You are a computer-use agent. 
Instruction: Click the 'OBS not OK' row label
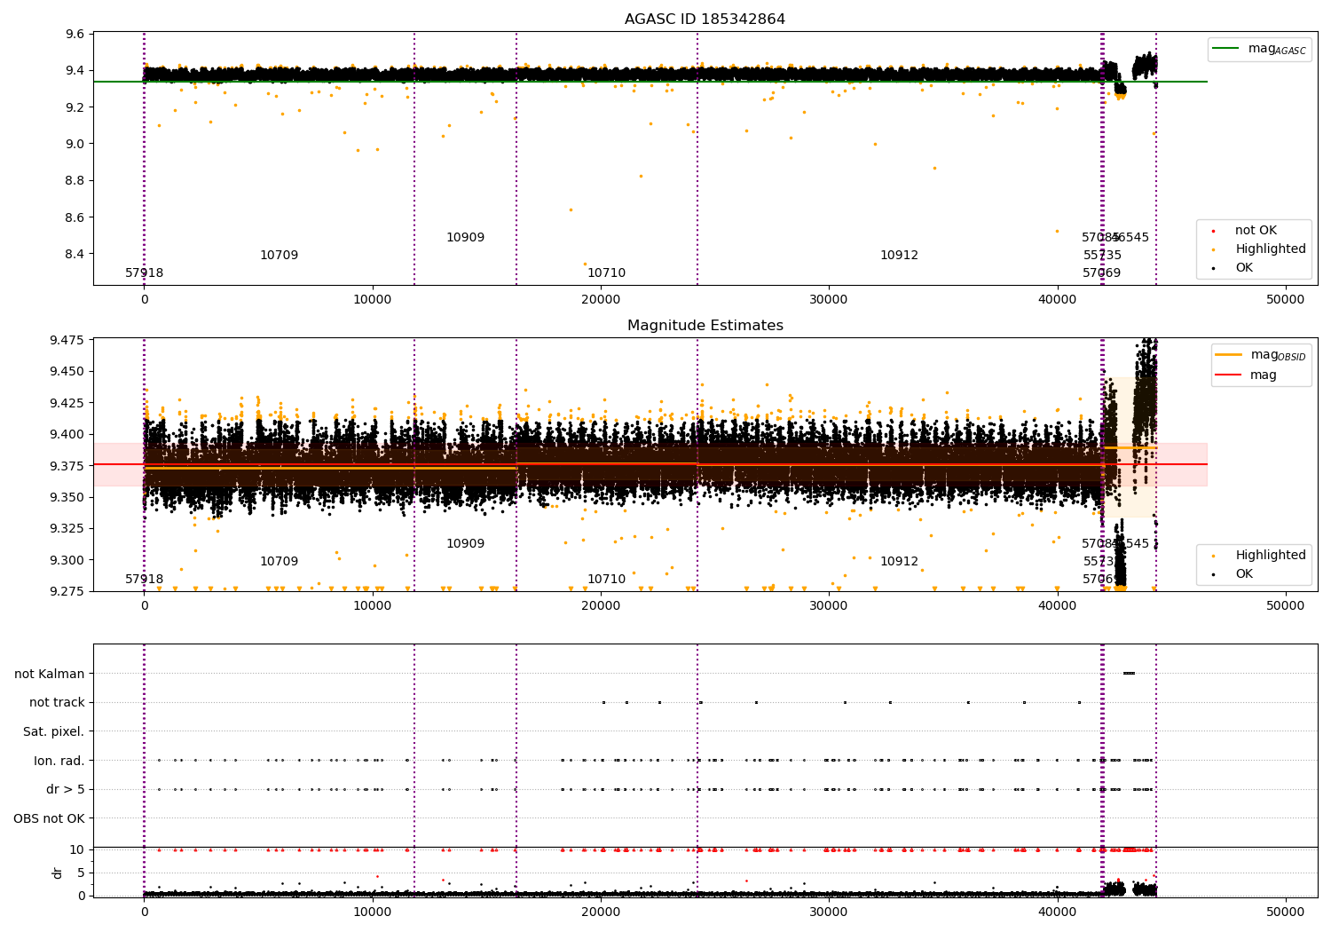click(49, 818)
